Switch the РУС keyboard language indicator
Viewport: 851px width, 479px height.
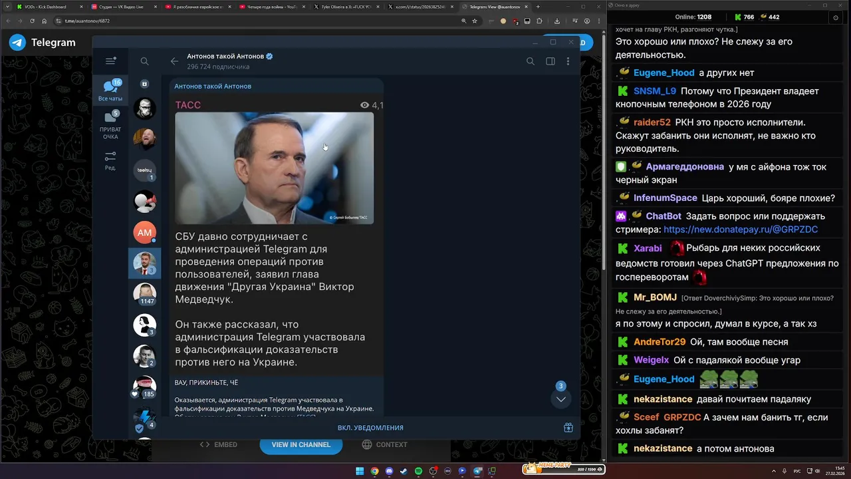(x=797, y=471)
